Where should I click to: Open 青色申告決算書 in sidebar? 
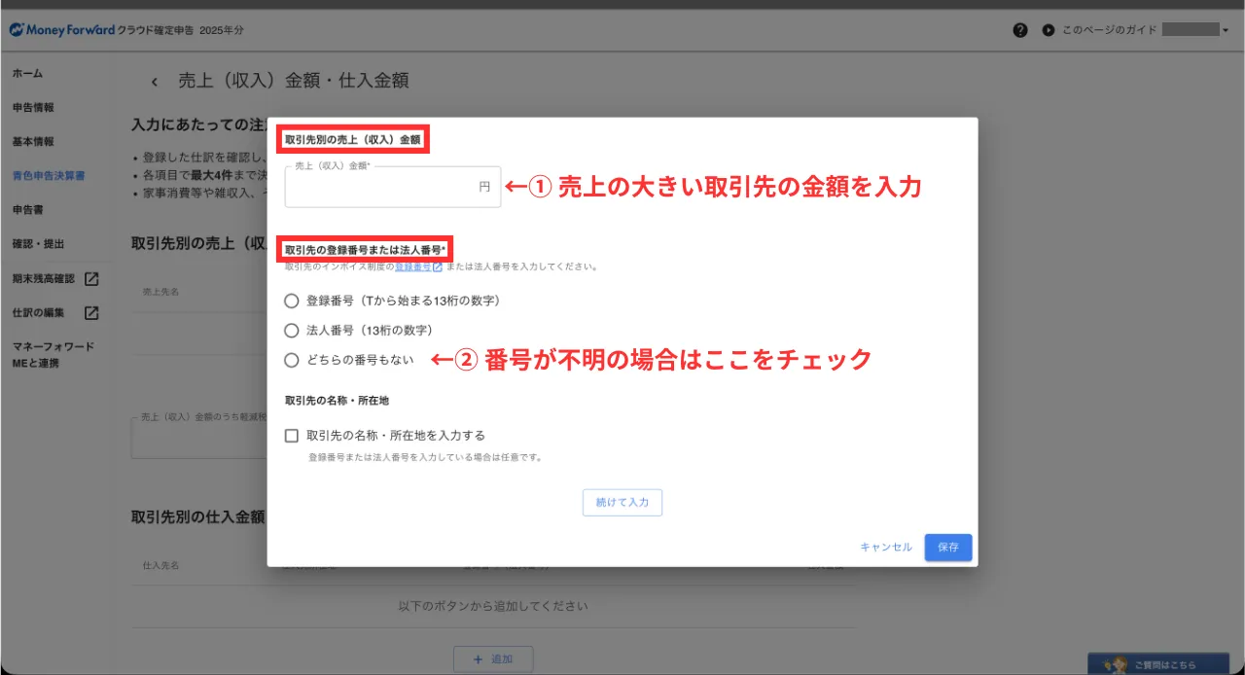click(x=49, y=176)
